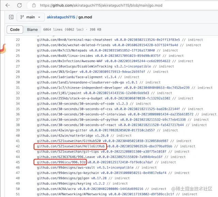Screen dimensions: 218x197
Task: Click the 10se1ucgo/DisableWinTracking module path
Action: 75,67
